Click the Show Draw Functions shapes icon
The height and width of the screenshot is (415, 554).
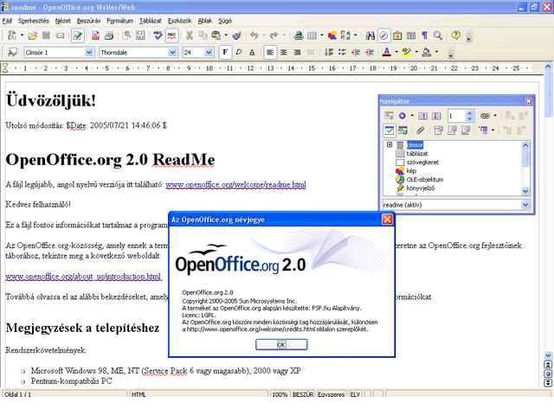point(332,35)
